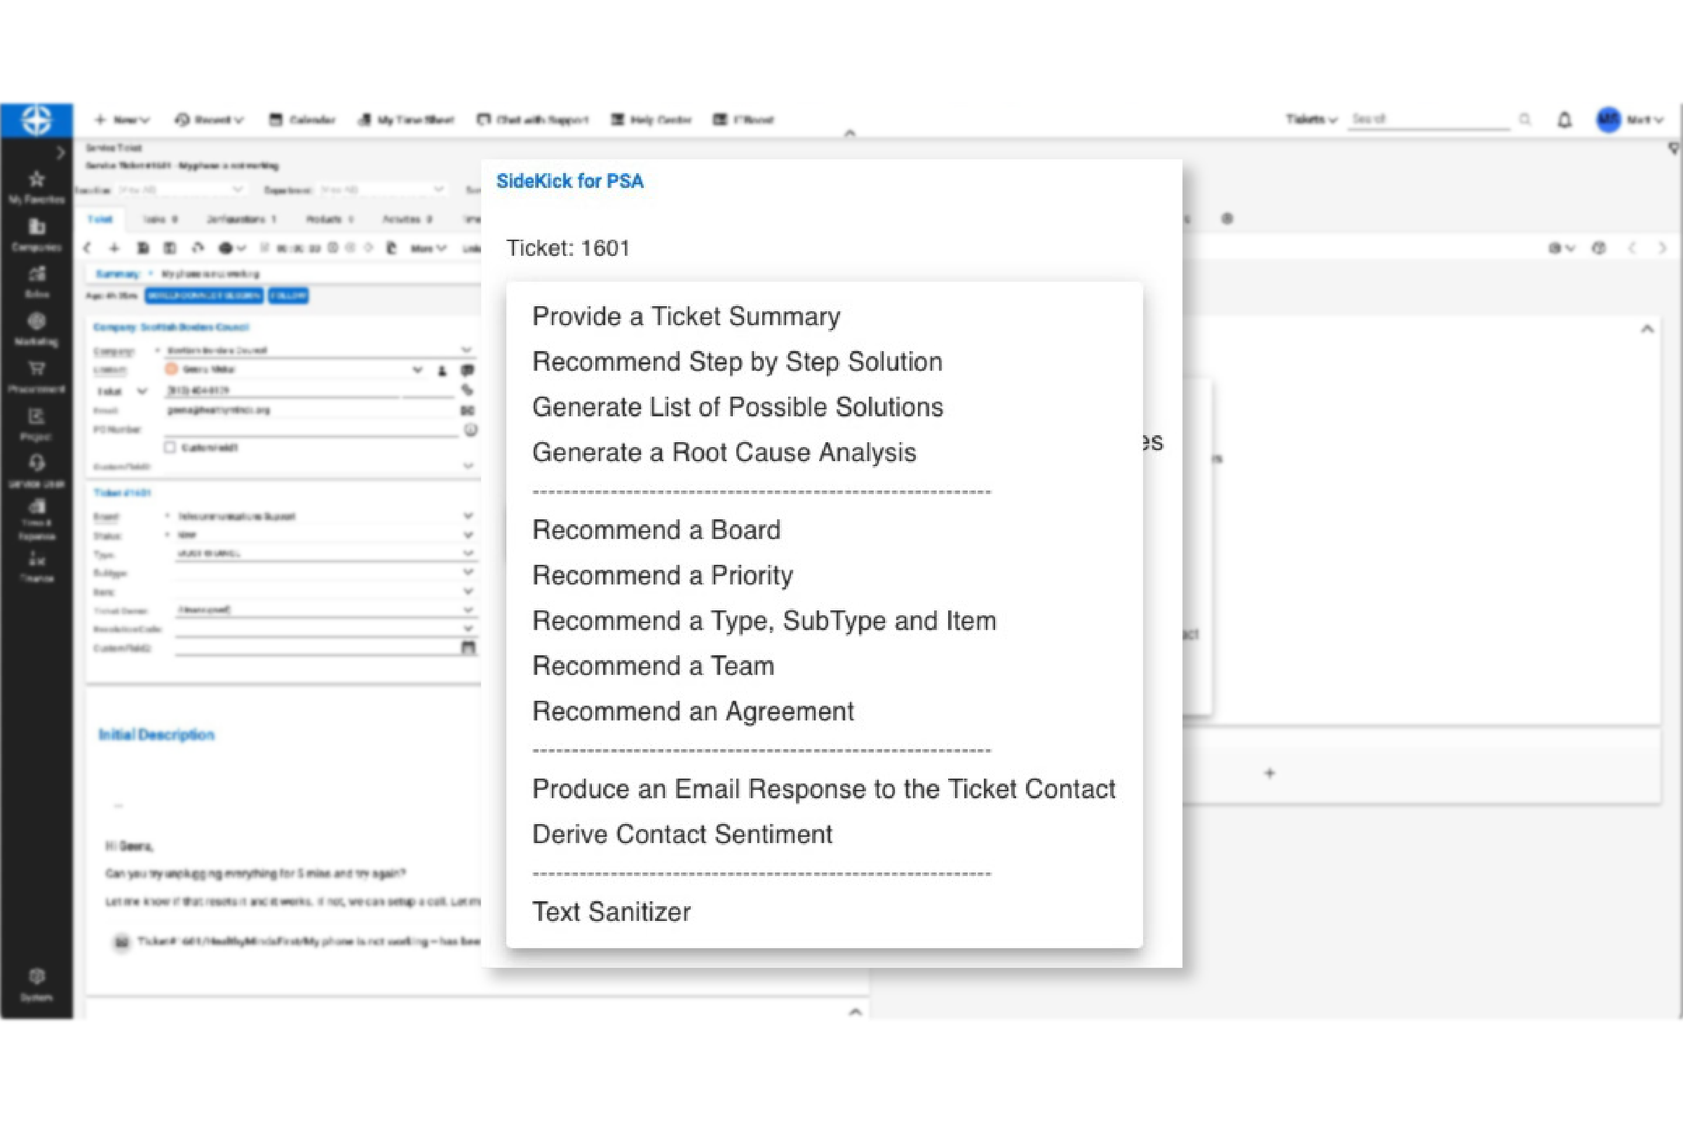This screenshot has height=1122, width=1683.
Task: Choose Recommend a Priority option
Action: pos(662,575)
